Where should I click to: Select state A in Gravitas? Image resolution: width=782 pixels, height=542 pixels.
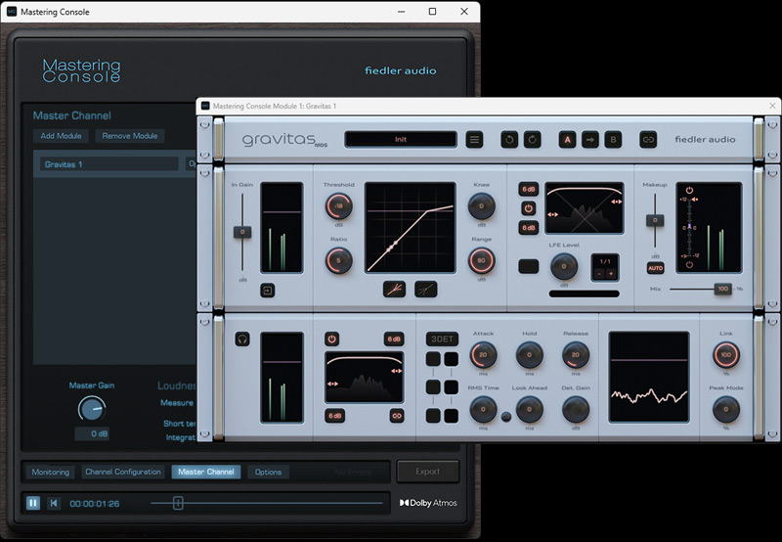[566, 140]
